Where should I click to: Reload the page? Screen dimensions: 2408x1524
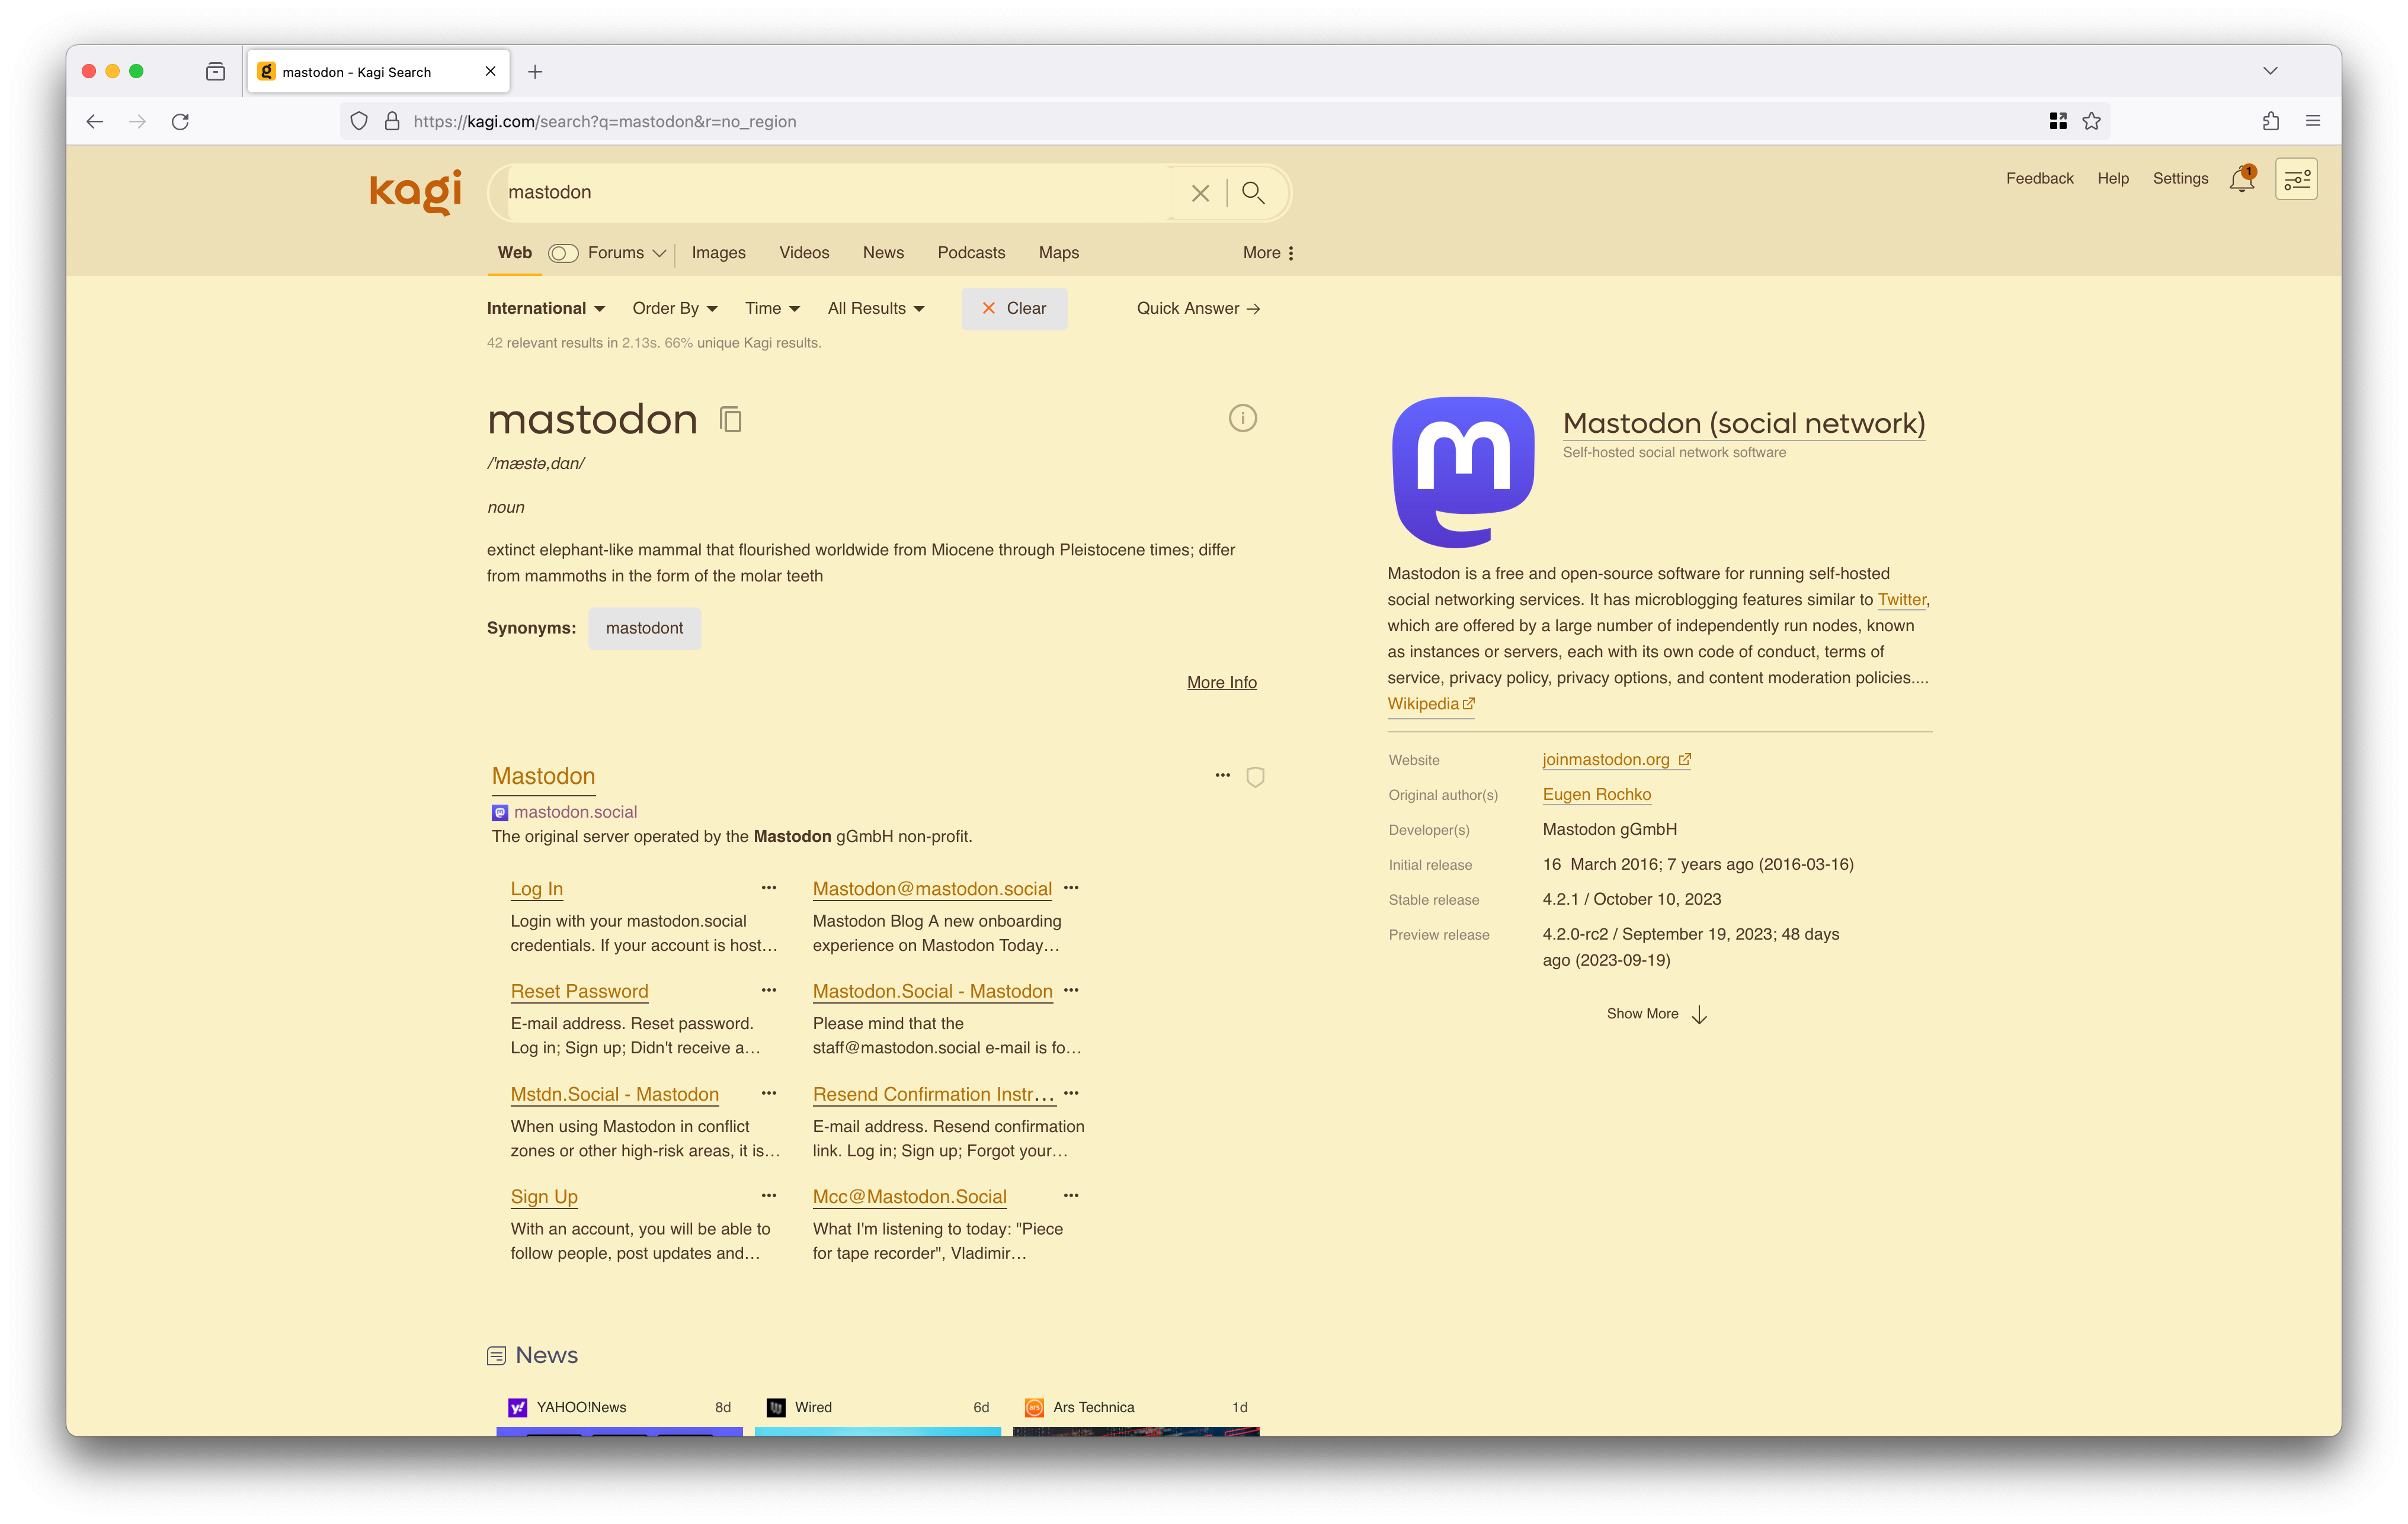click(x=180, y=122)
